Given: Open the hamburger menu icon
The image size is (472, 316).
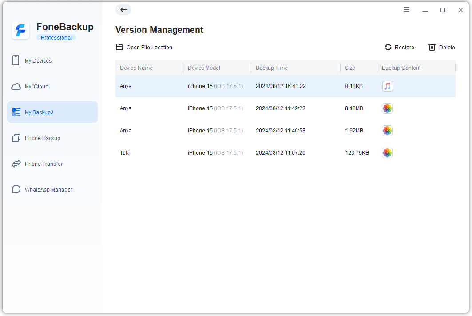Looking at the screenshot, I should click(x=406, y=10).
